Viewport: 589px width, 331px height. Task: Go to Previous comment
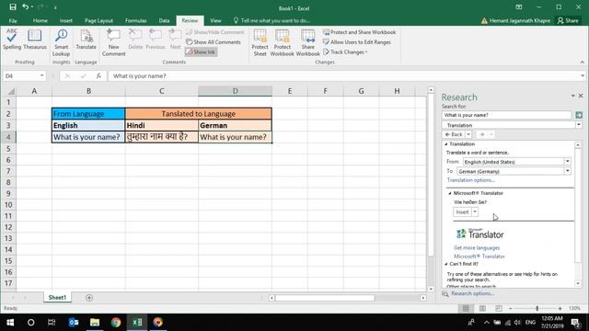[x=156, y=39]
